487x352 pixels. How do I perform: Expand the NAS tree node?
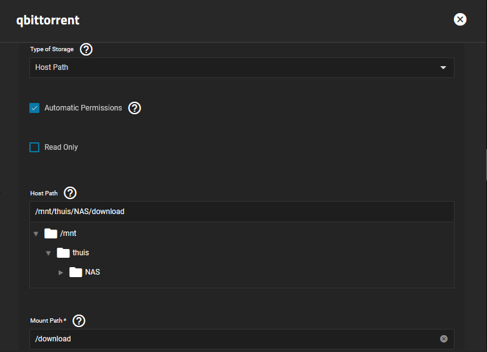pyautogui.click(x=61, y=273)
